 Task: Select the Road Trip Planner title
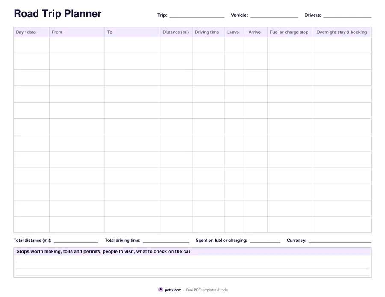[57, 14]
